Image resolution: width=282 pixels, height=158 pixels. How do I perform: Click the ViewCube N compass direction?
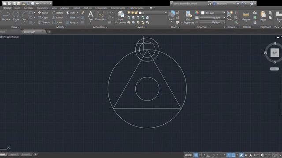(x=275, y=43)
